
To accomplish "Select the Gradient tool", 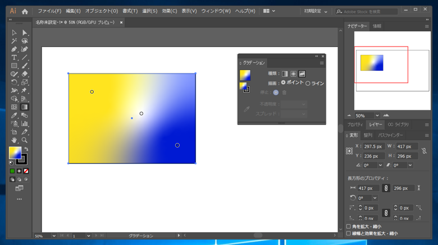I will 25,107.
